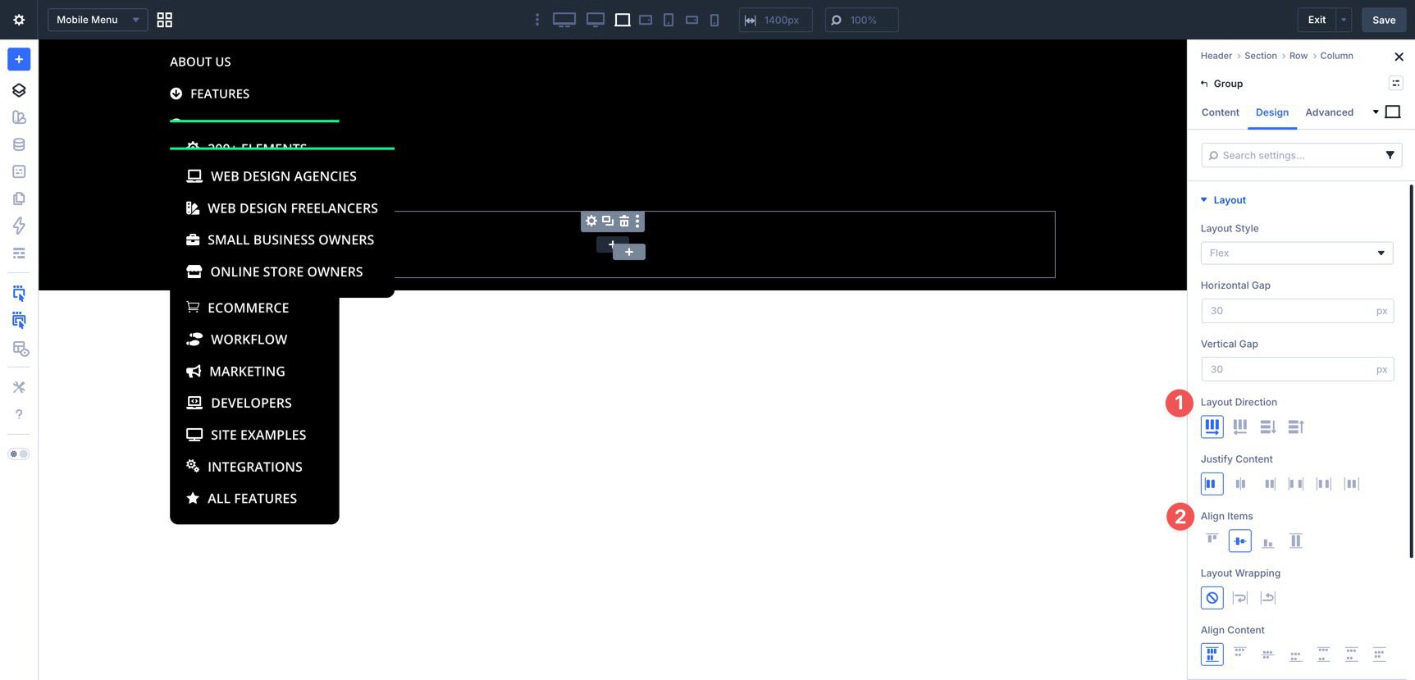Click the ALL FEATURES menu item
Screen dimensions: 1415x680
coord(252,499)
